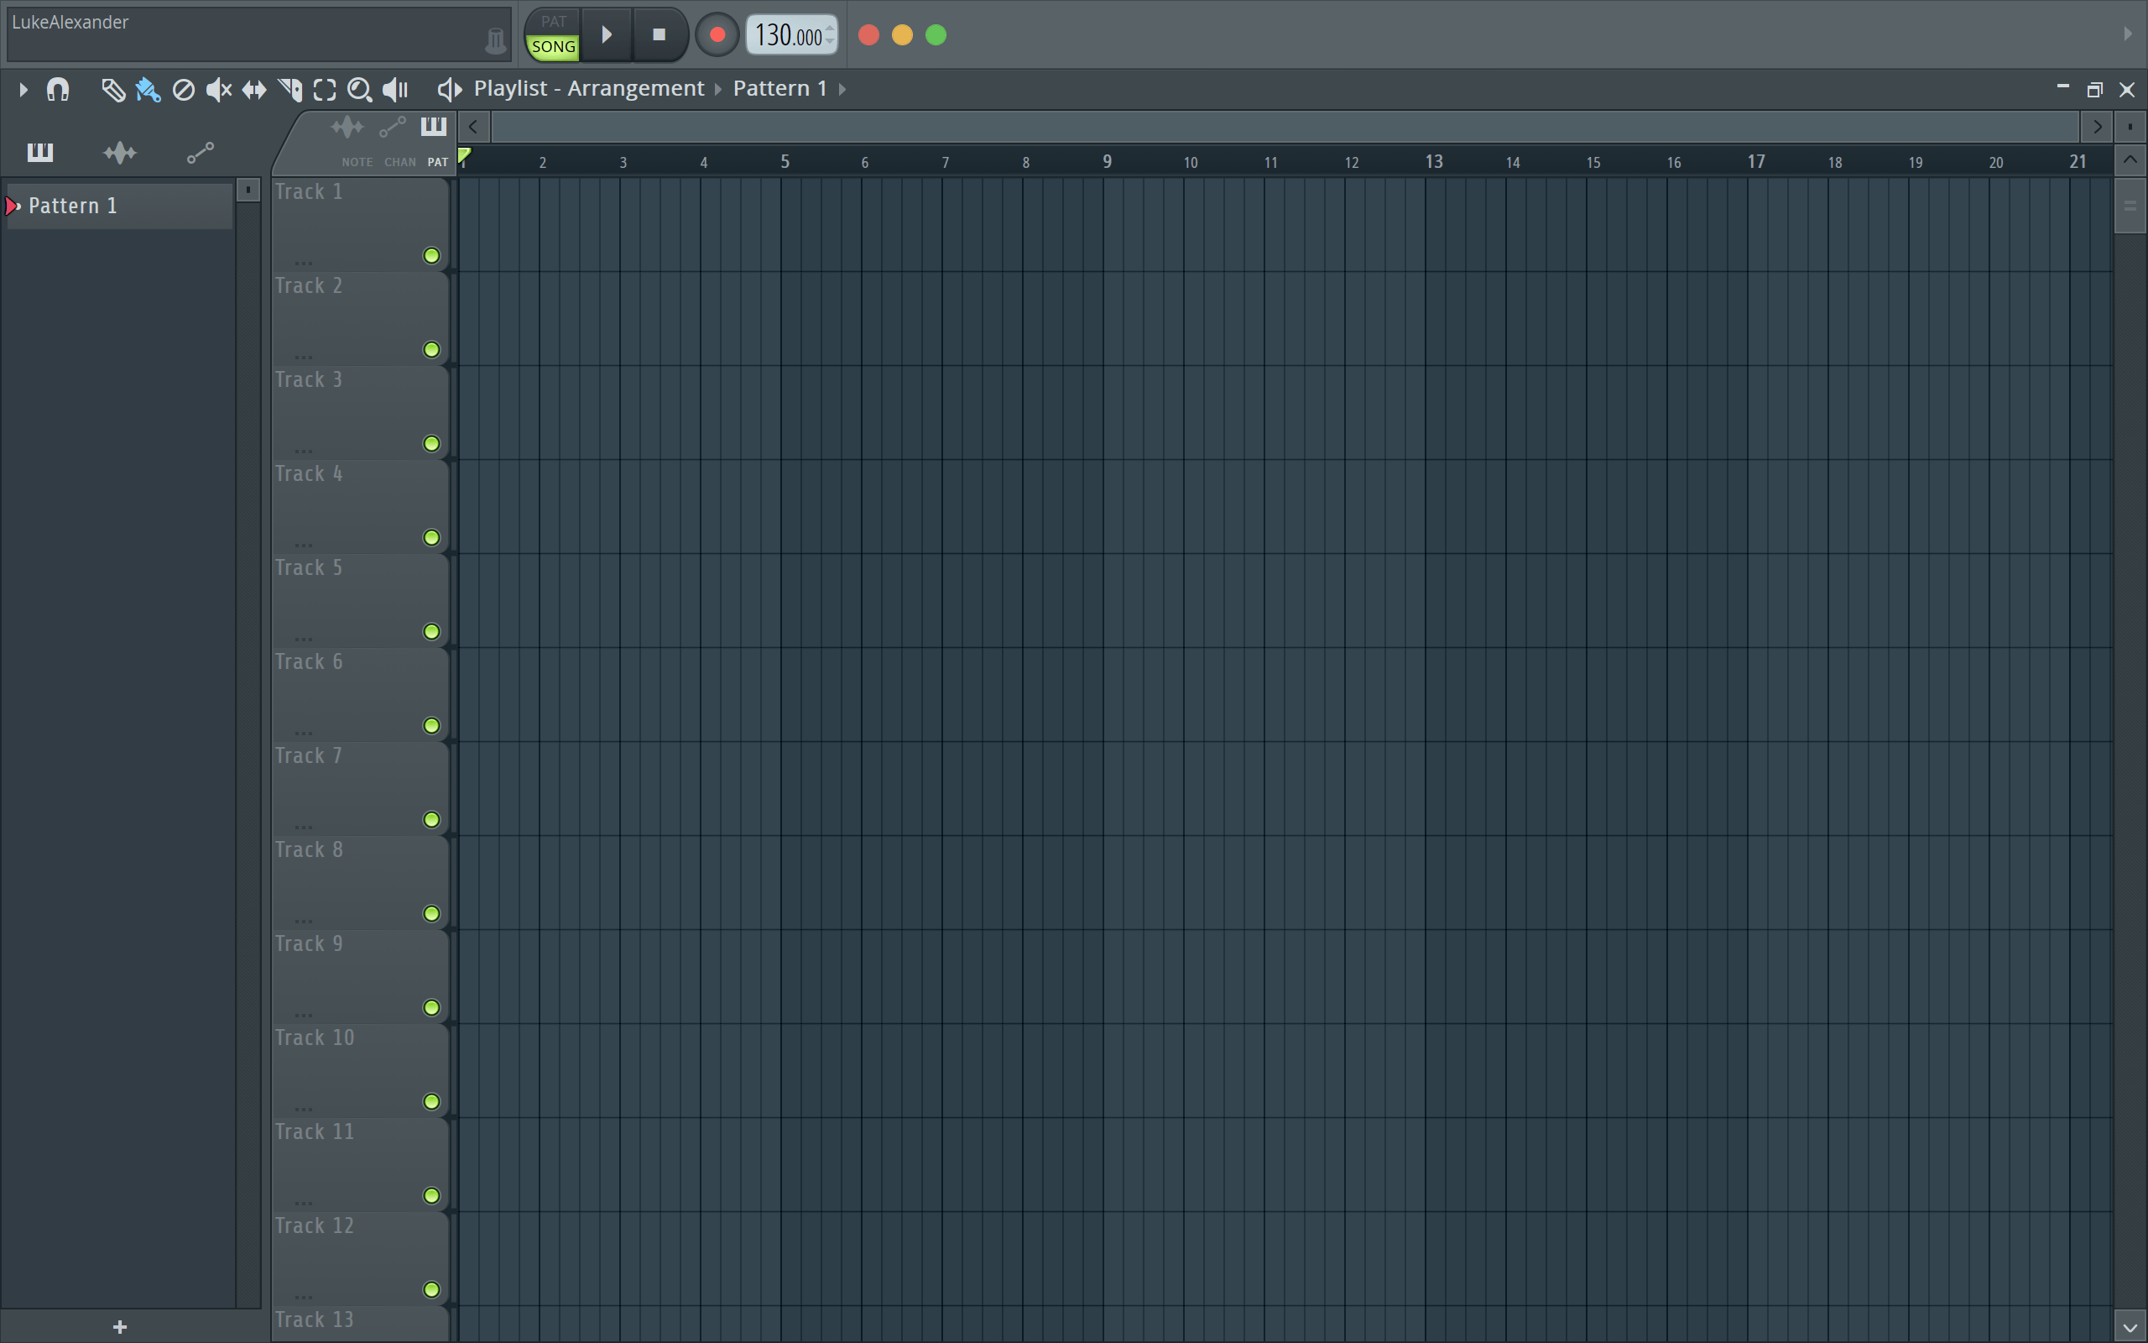Select the Slip tool
The height and width of the screenshot is (1343, 2148).
pos(254,90)
